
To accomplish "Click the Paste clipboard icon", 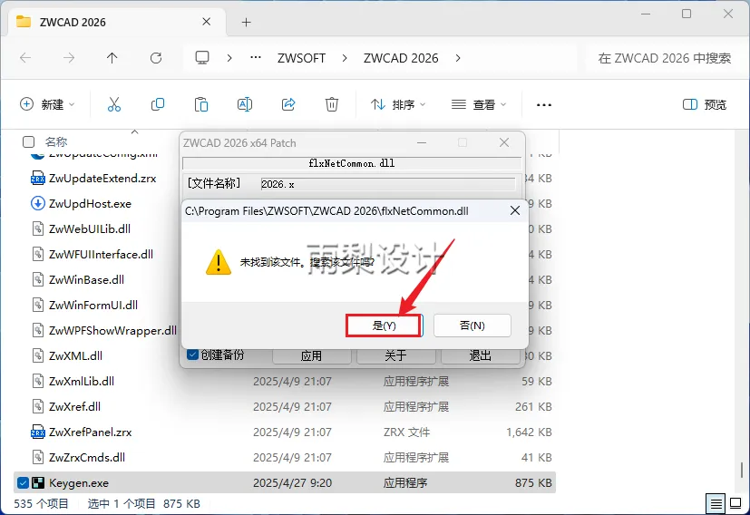I will pos(201,104).
